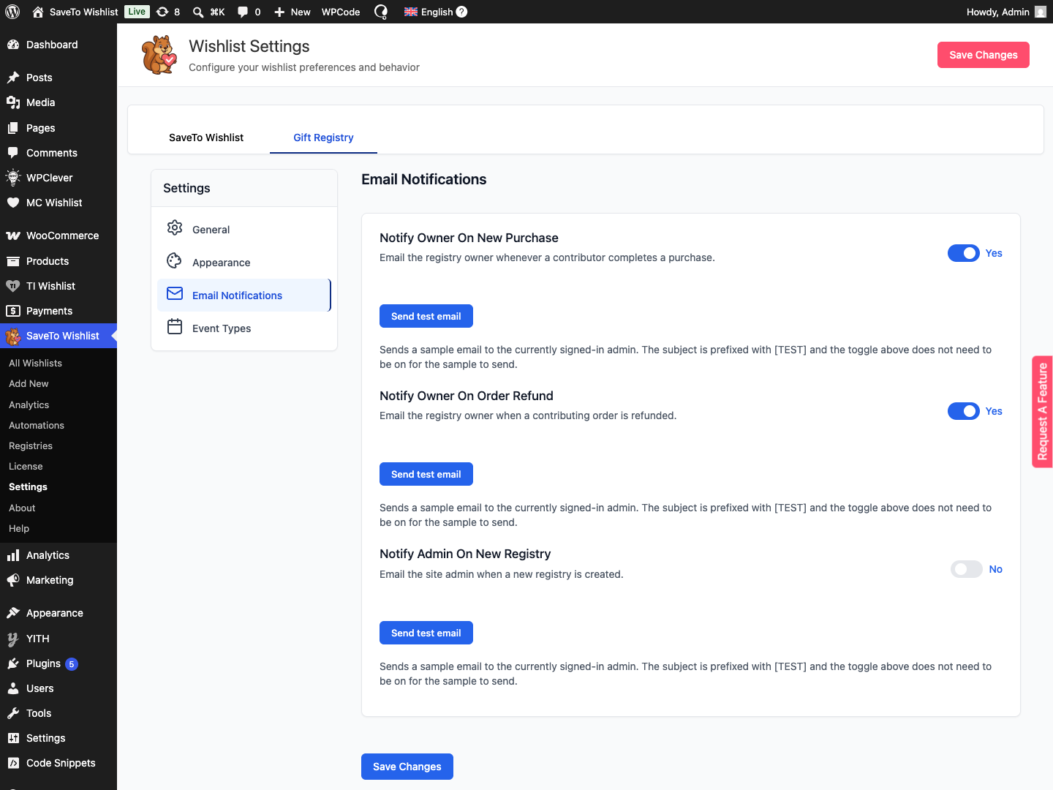Click the WordPress logo icon in admin bar
1053x790 pixels.
(x=12, y=12)
